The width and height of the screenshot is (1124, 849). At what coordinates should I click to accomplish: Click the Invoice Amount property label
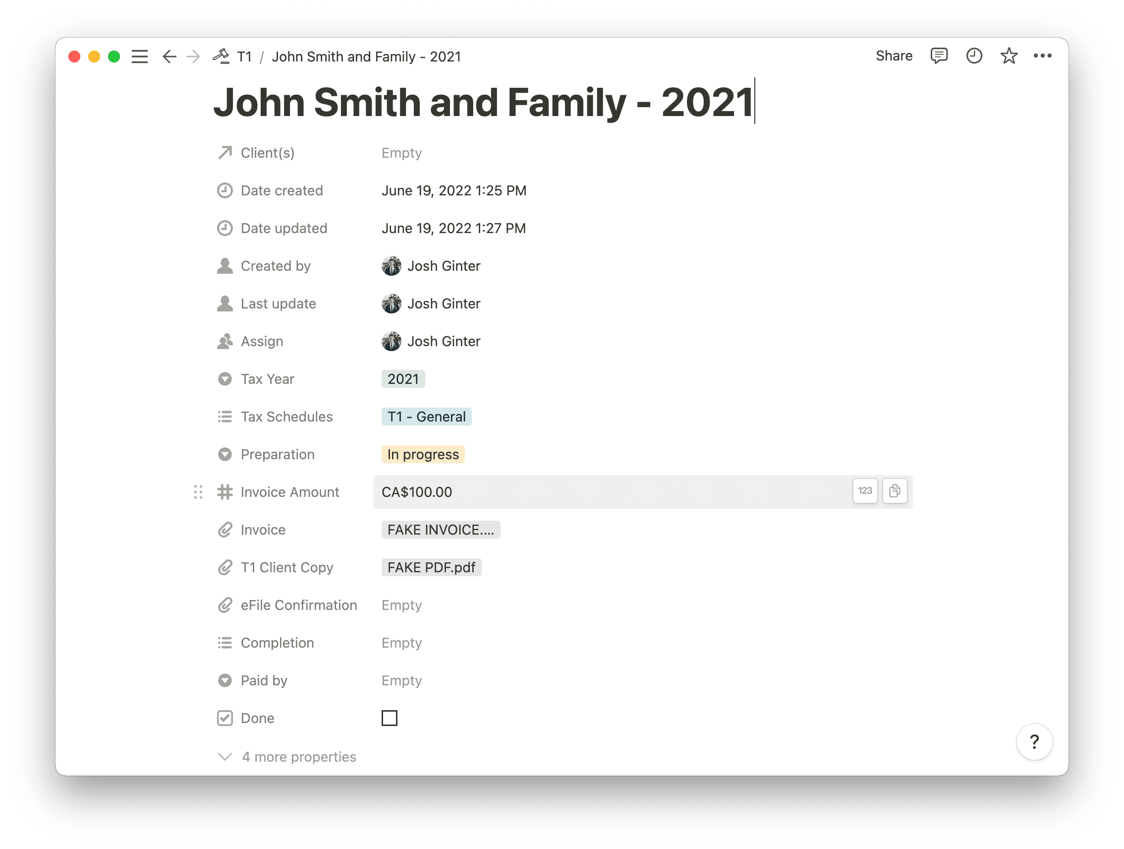click(x=289, y=491)
